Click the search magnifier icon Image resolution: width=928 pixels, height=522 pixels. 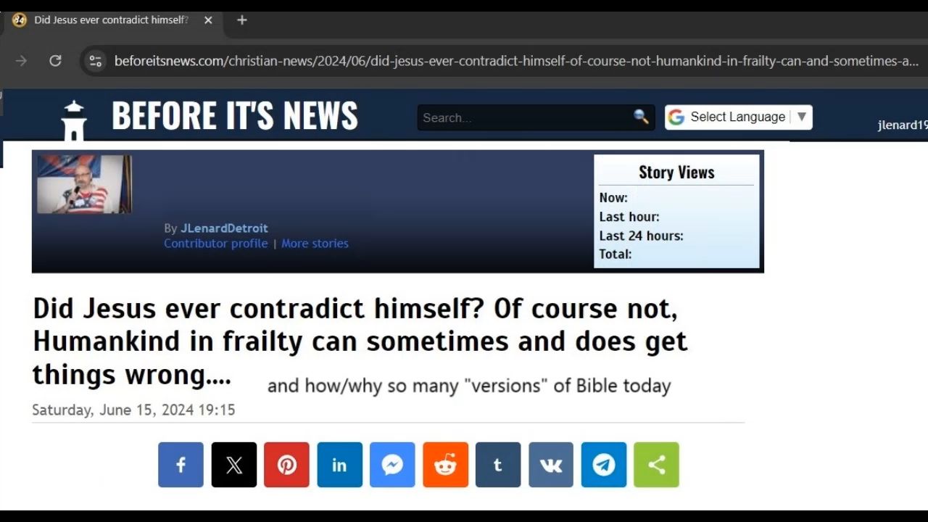641,117
